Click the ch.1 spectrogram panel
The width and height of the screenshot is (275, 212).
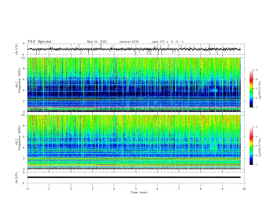coord(134,85)
